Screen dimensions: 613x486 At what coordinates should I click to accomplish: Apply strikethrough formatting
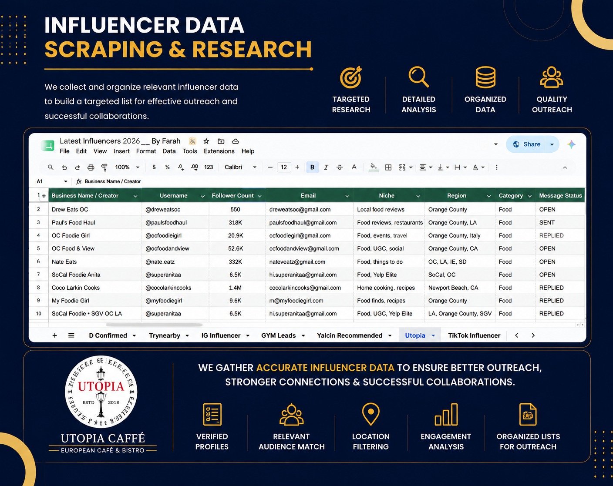point(340,167)
